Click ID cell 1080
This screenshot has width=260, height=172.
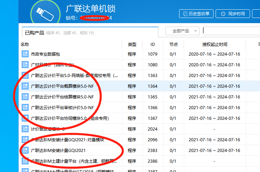(153, 65)
